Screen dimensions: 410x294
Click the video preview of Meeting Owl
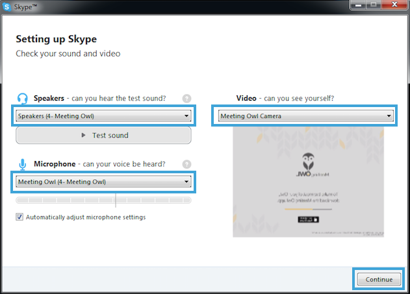click(x=308, y=182)
